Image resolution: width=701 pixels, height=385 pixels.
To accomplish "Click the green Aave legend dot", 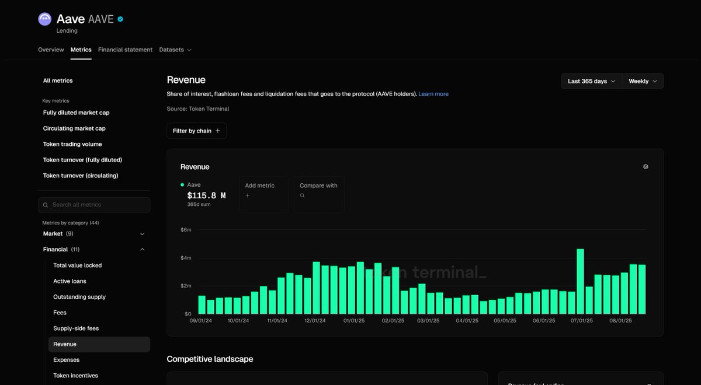I will coord(182,185).
